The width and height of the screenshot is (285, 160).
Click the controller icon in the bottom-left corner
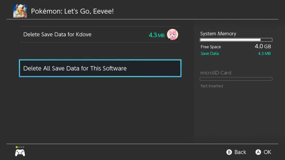20,152
